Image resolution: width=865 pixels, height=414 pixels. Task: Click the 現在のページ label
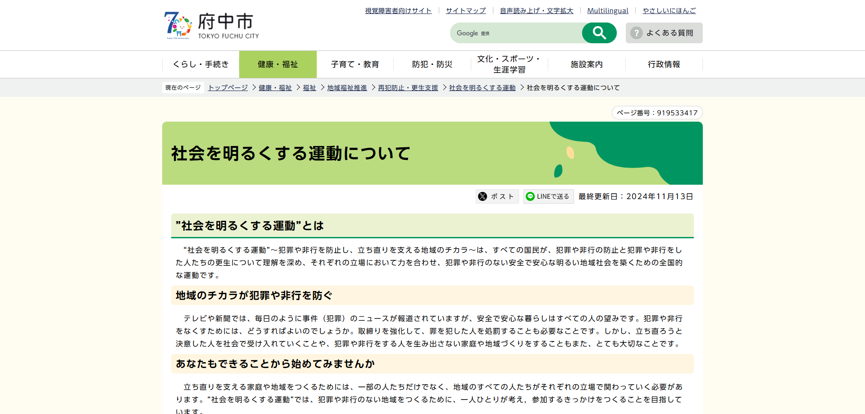tap(183, 88)
